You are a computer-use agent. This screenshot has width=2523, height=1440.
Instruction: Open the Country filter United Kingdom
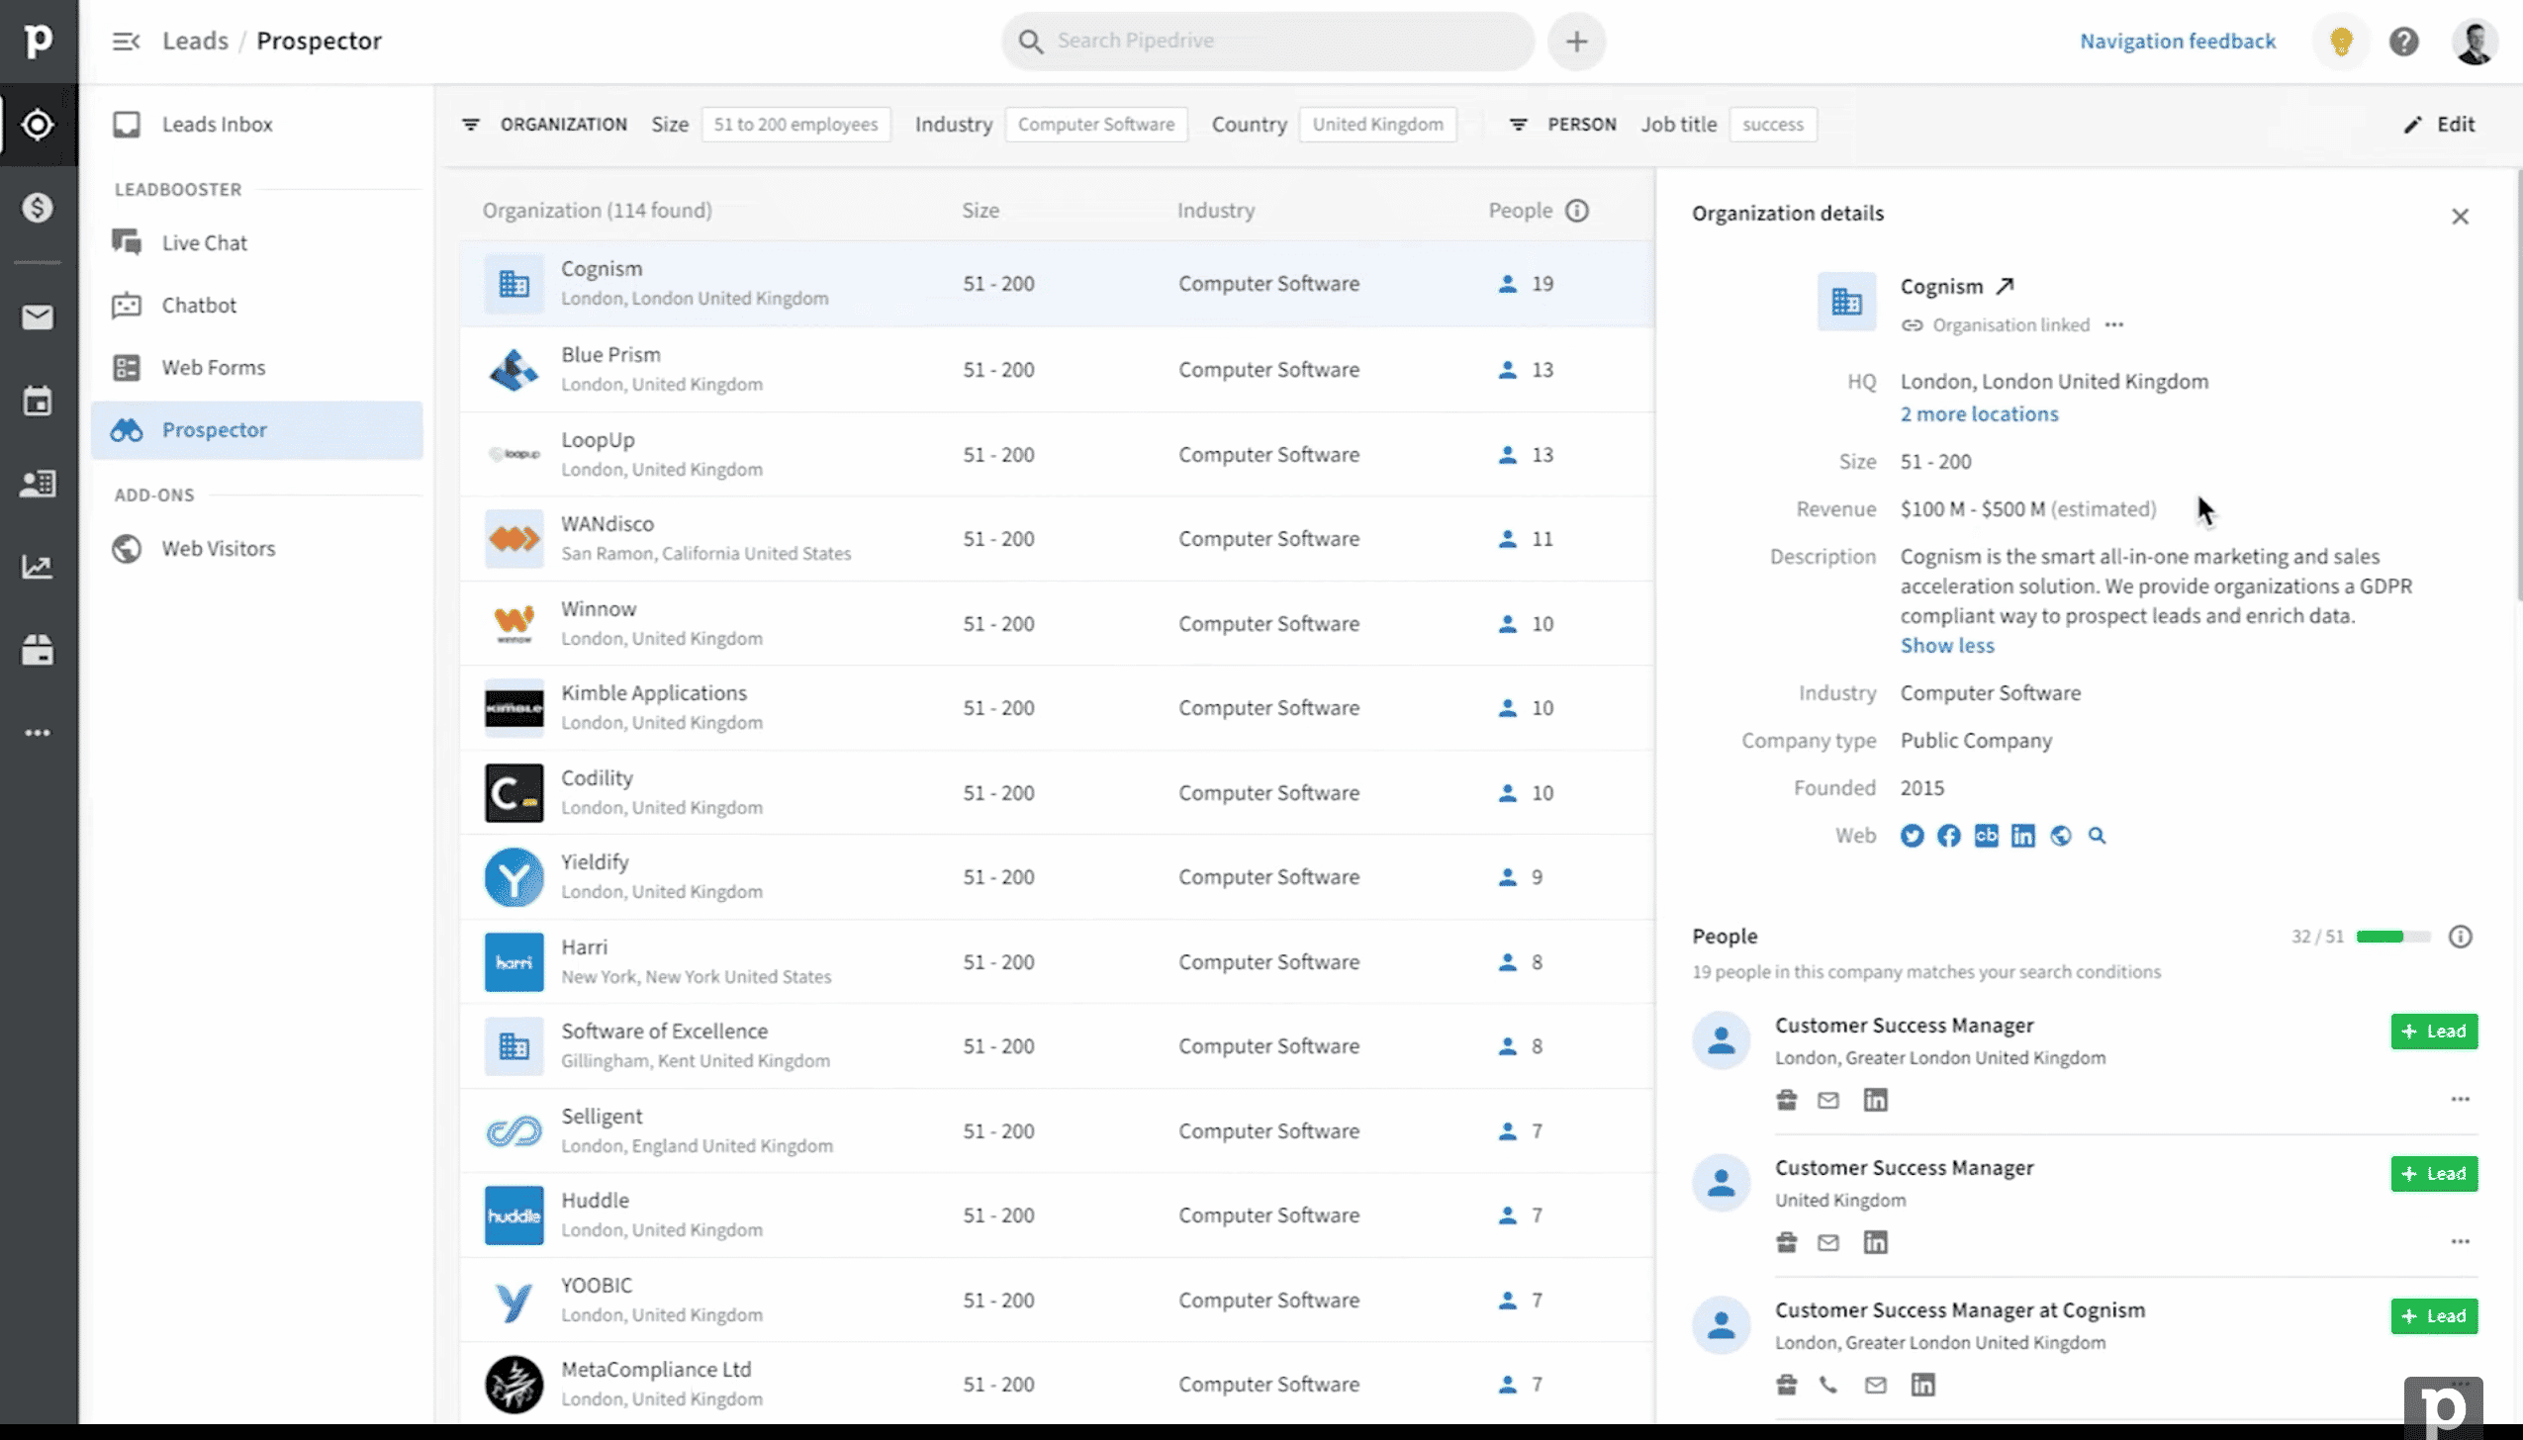[x=1377, y=125]
